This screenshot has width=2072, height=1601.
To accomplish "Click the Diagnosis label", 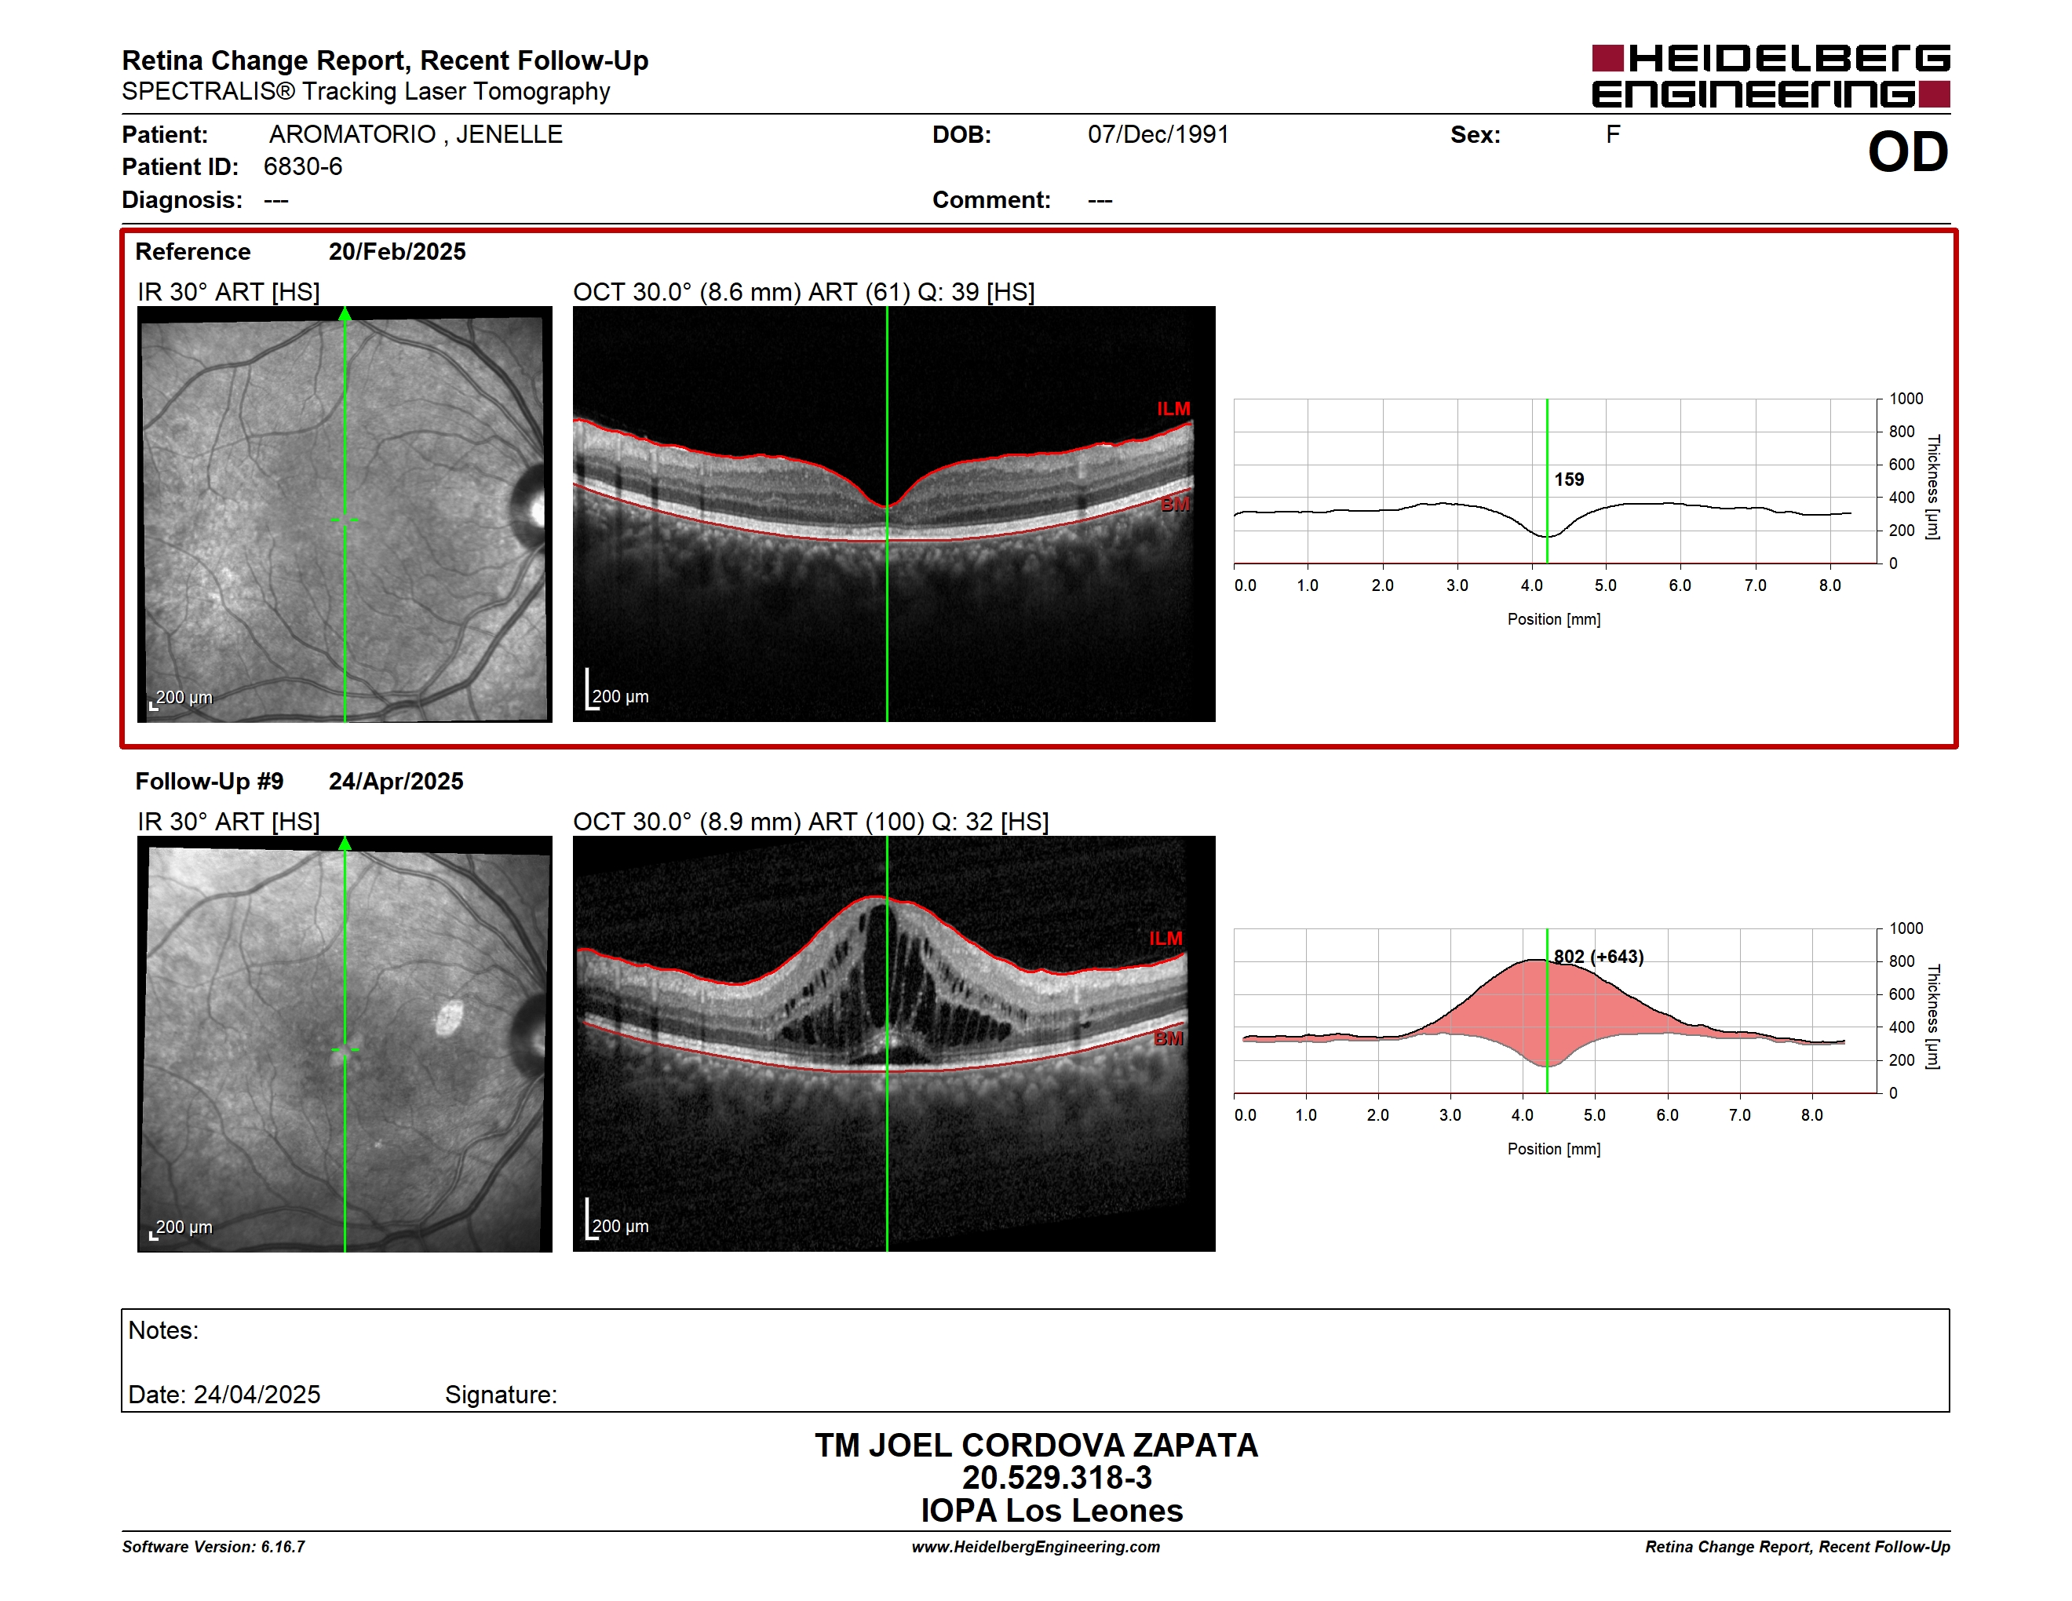I will (182, 200).
